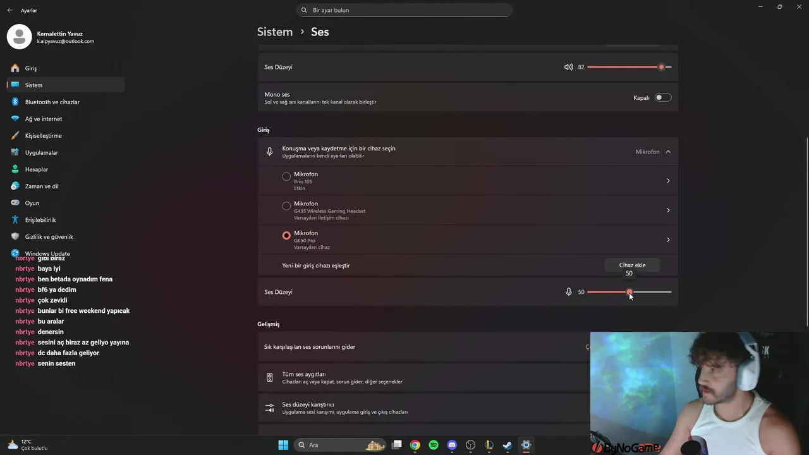Image resolution: width=809 pixels, height=455 pixels.
Task: Click the Sistem breadcrumb link
Action: pos(275,32)
